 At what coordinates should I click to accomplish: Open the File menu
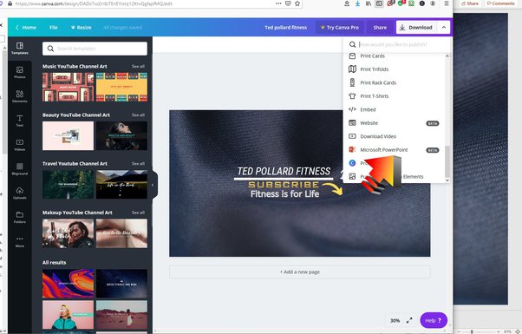pos(53,27)
